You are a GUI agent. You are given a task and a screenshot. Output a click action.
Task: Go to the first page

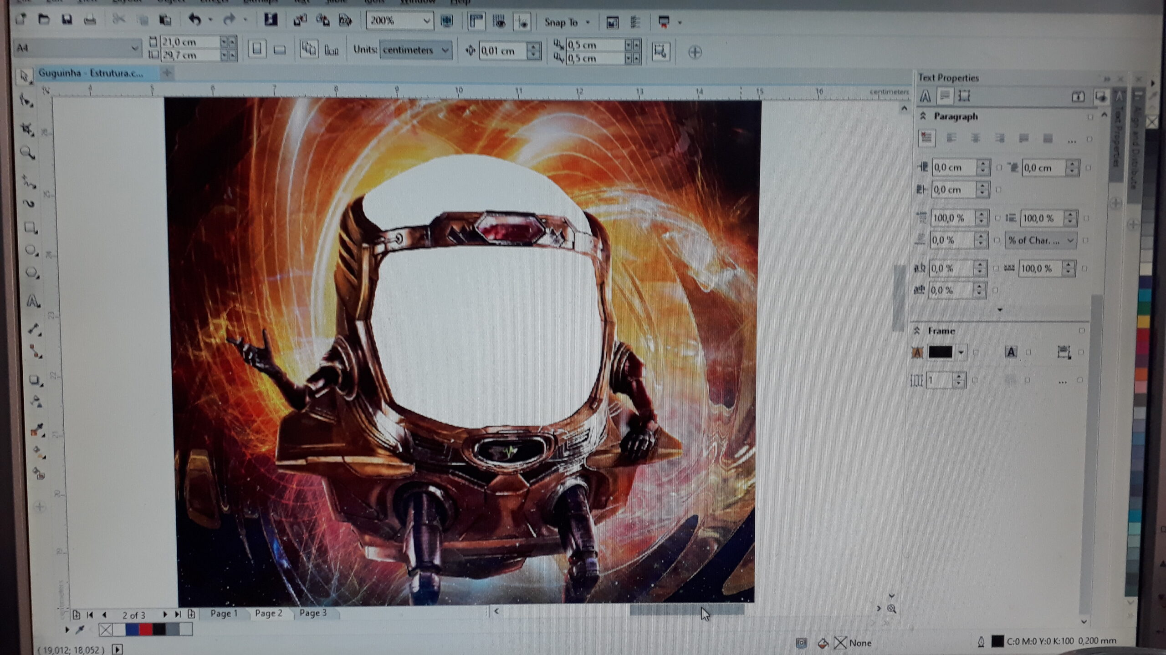tap(90, 615)
